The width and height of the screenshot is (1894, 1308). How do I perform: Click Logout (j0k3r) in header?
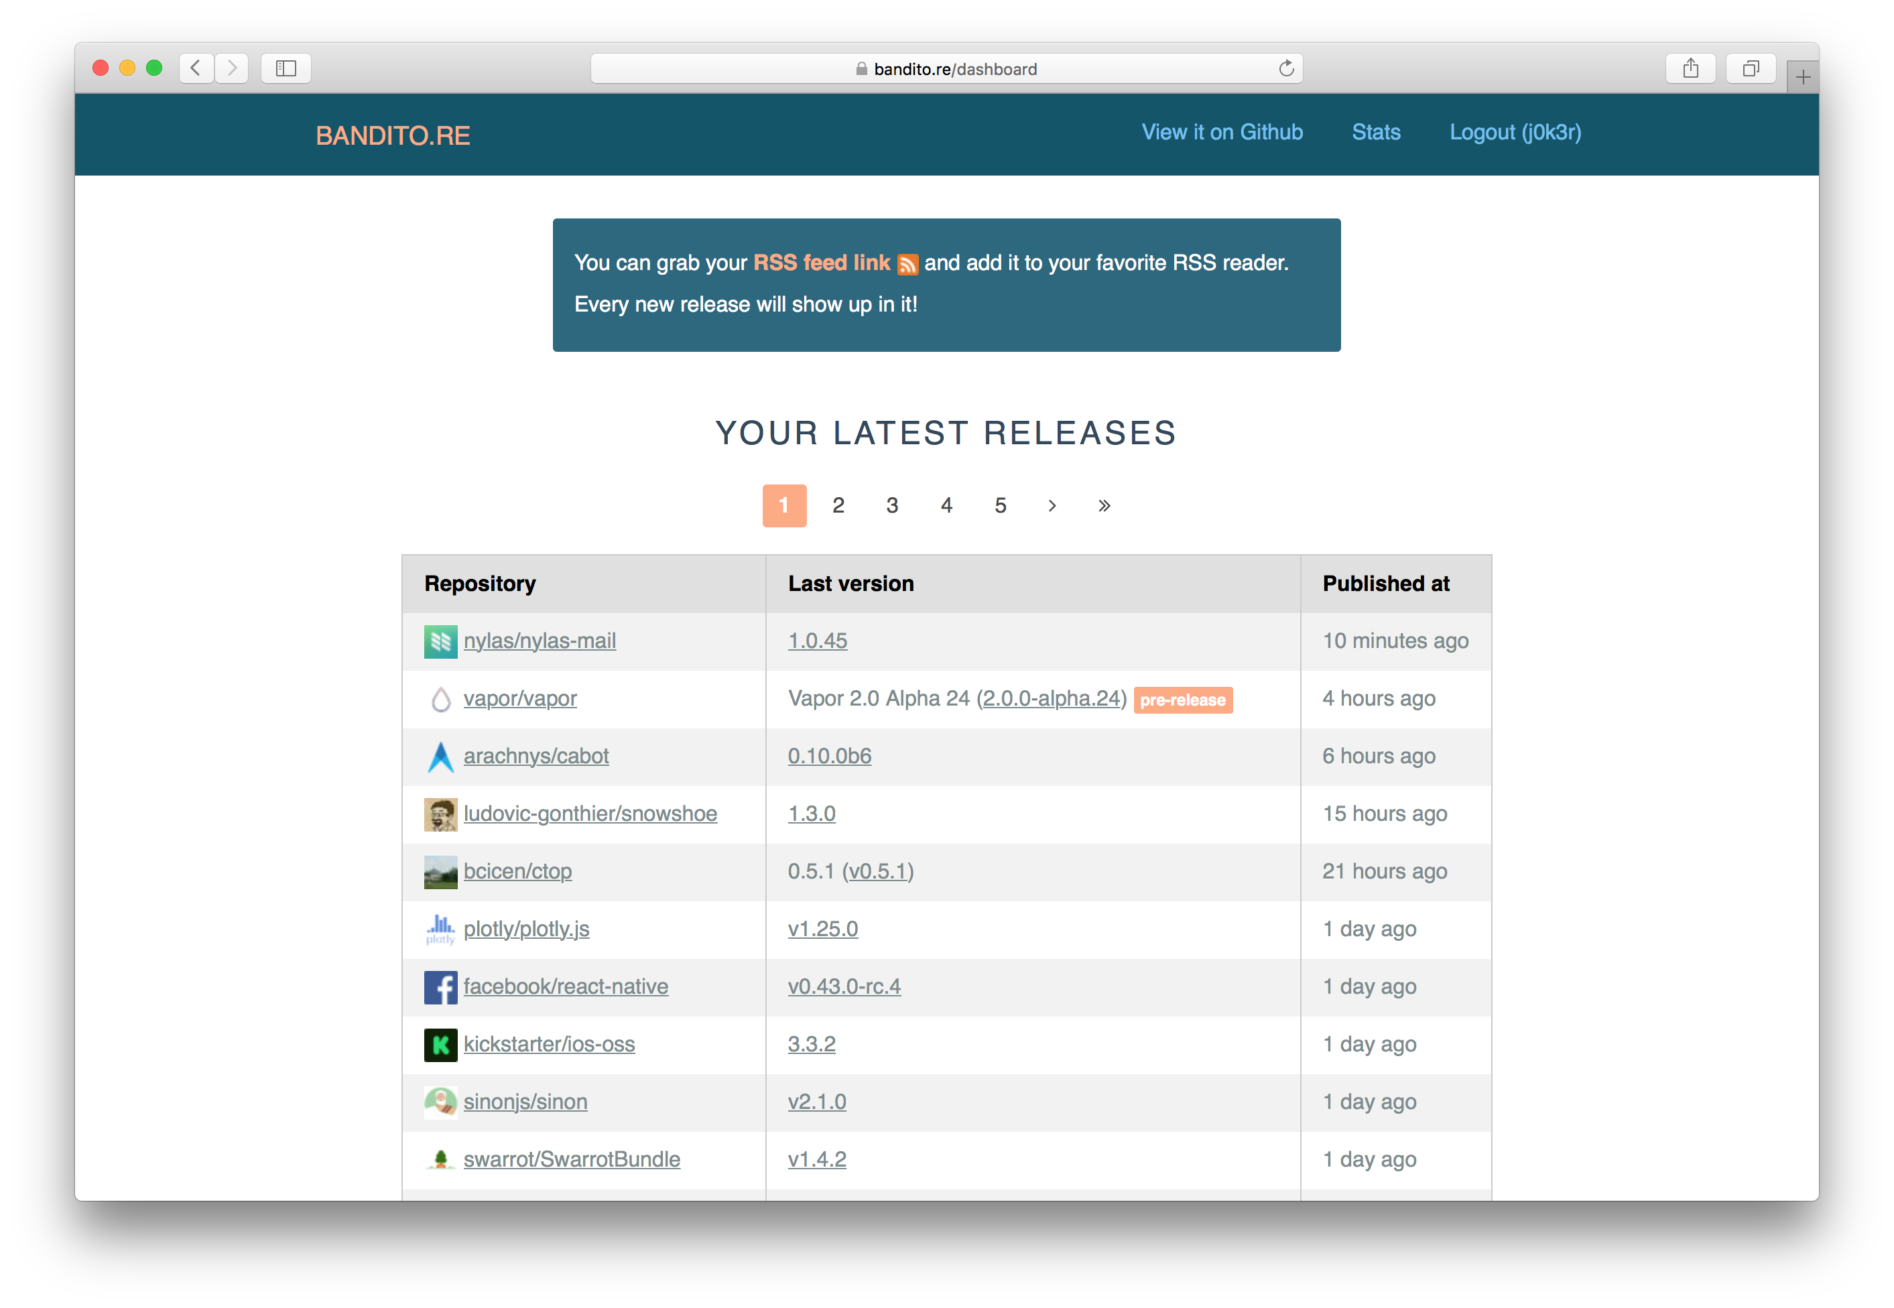[x=1515, y=133]
